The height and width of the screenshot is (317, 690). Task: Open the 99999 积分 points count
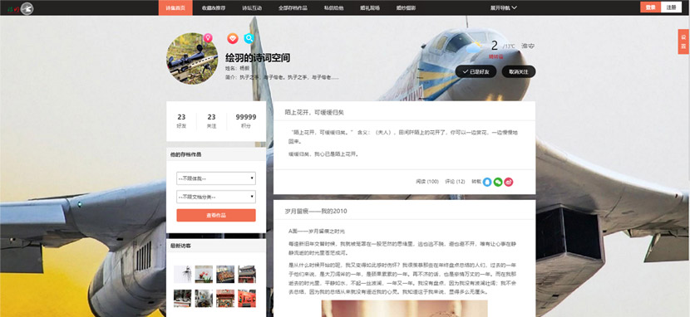click(x=246, y=121)
